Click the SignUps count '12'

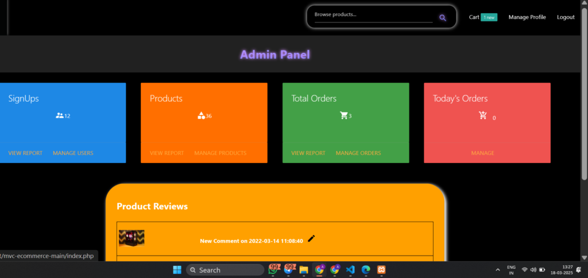pos(67,116)
